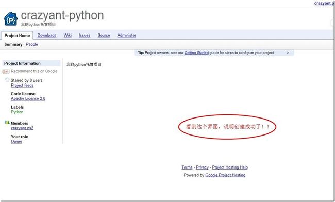This screenshot has width=335, height=202.
Task: Visit the Google Project Hosting link
Action: click(225, 175)
